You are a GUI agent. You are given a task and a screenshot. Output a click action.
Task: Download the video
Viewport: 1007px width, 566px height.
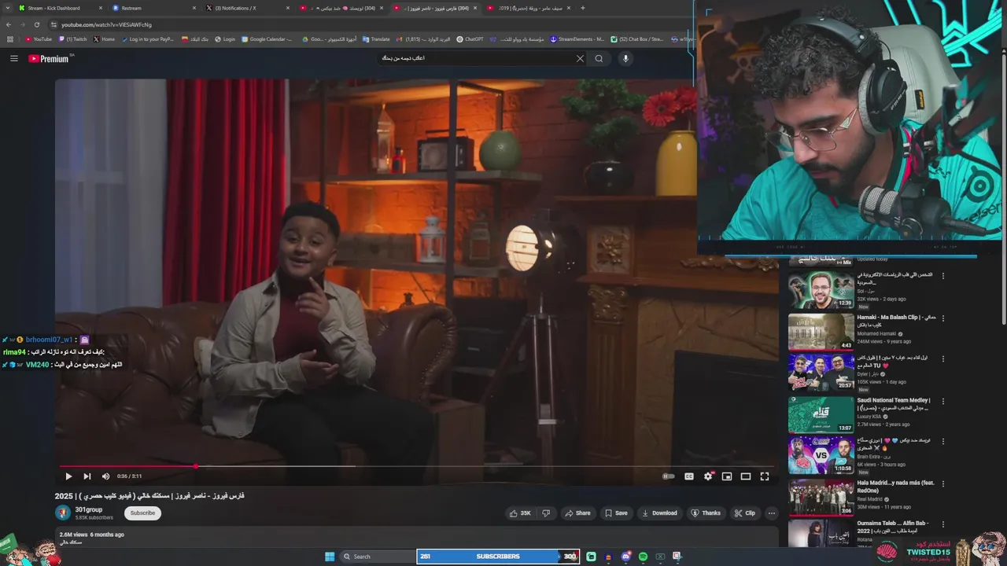(659, 513)
